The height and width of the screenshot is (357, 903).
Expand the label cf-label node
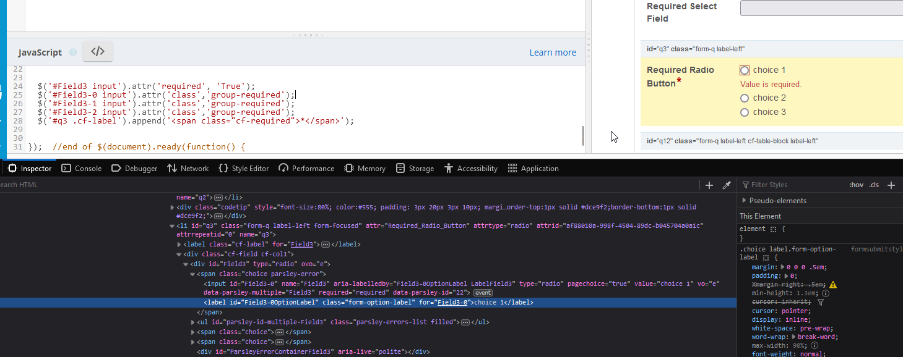pos(180,245)
